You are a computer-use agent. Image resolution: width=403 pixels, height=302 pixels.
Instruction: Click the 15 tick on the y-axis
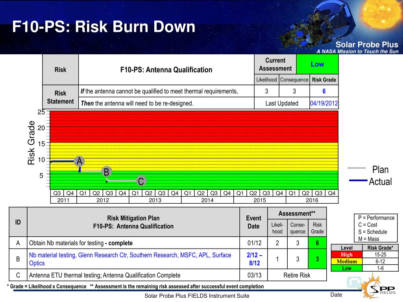41,144
